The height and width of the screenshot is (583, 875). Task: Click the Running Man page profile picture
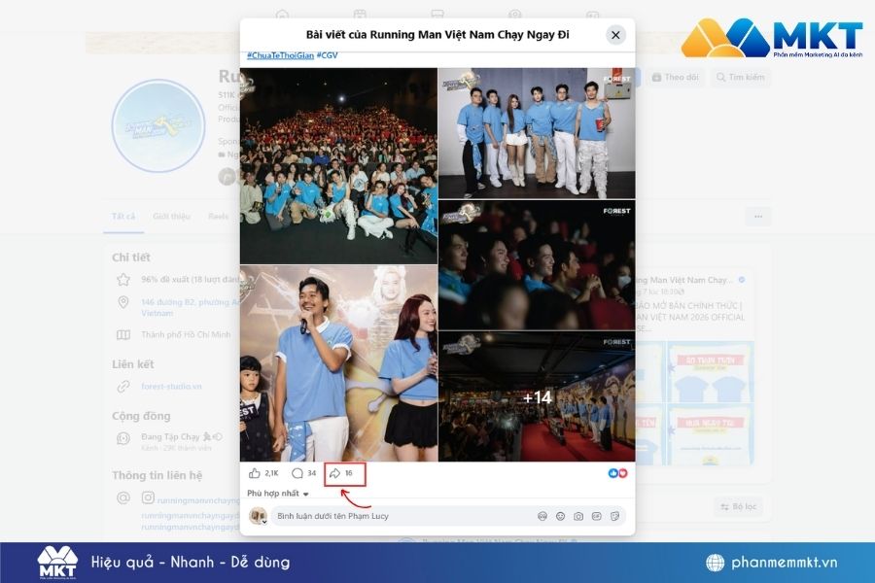158,126
